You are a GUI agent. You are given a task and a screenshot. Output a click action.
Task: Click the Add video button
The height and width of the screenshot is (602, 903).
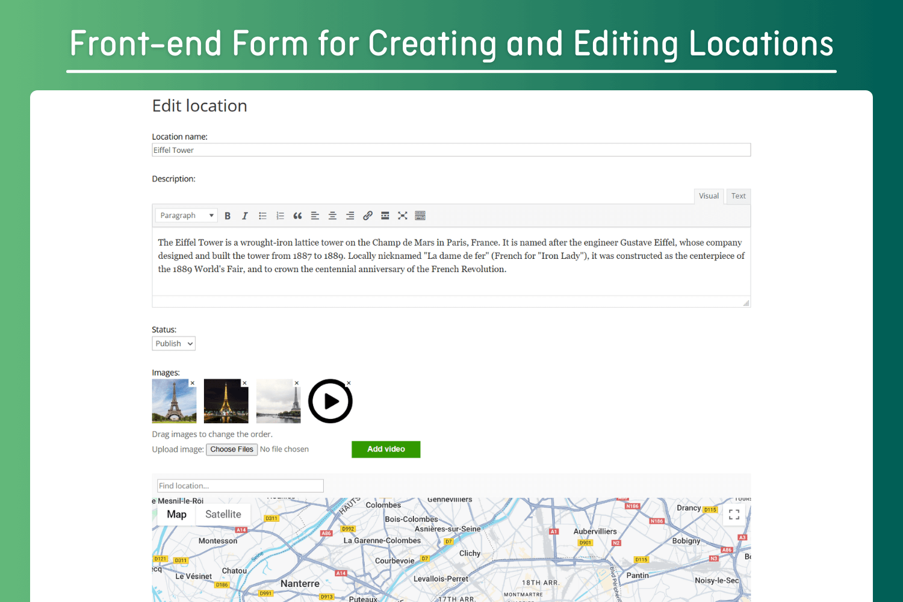click(x=386, y=449)
